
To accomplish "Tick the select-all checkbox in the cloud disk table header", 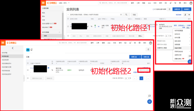I will point(28,63).
